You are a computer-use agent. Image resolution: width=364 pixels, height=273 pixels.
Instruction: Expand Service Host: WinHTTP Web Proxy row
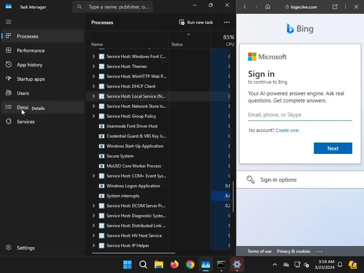coord(93,76)
